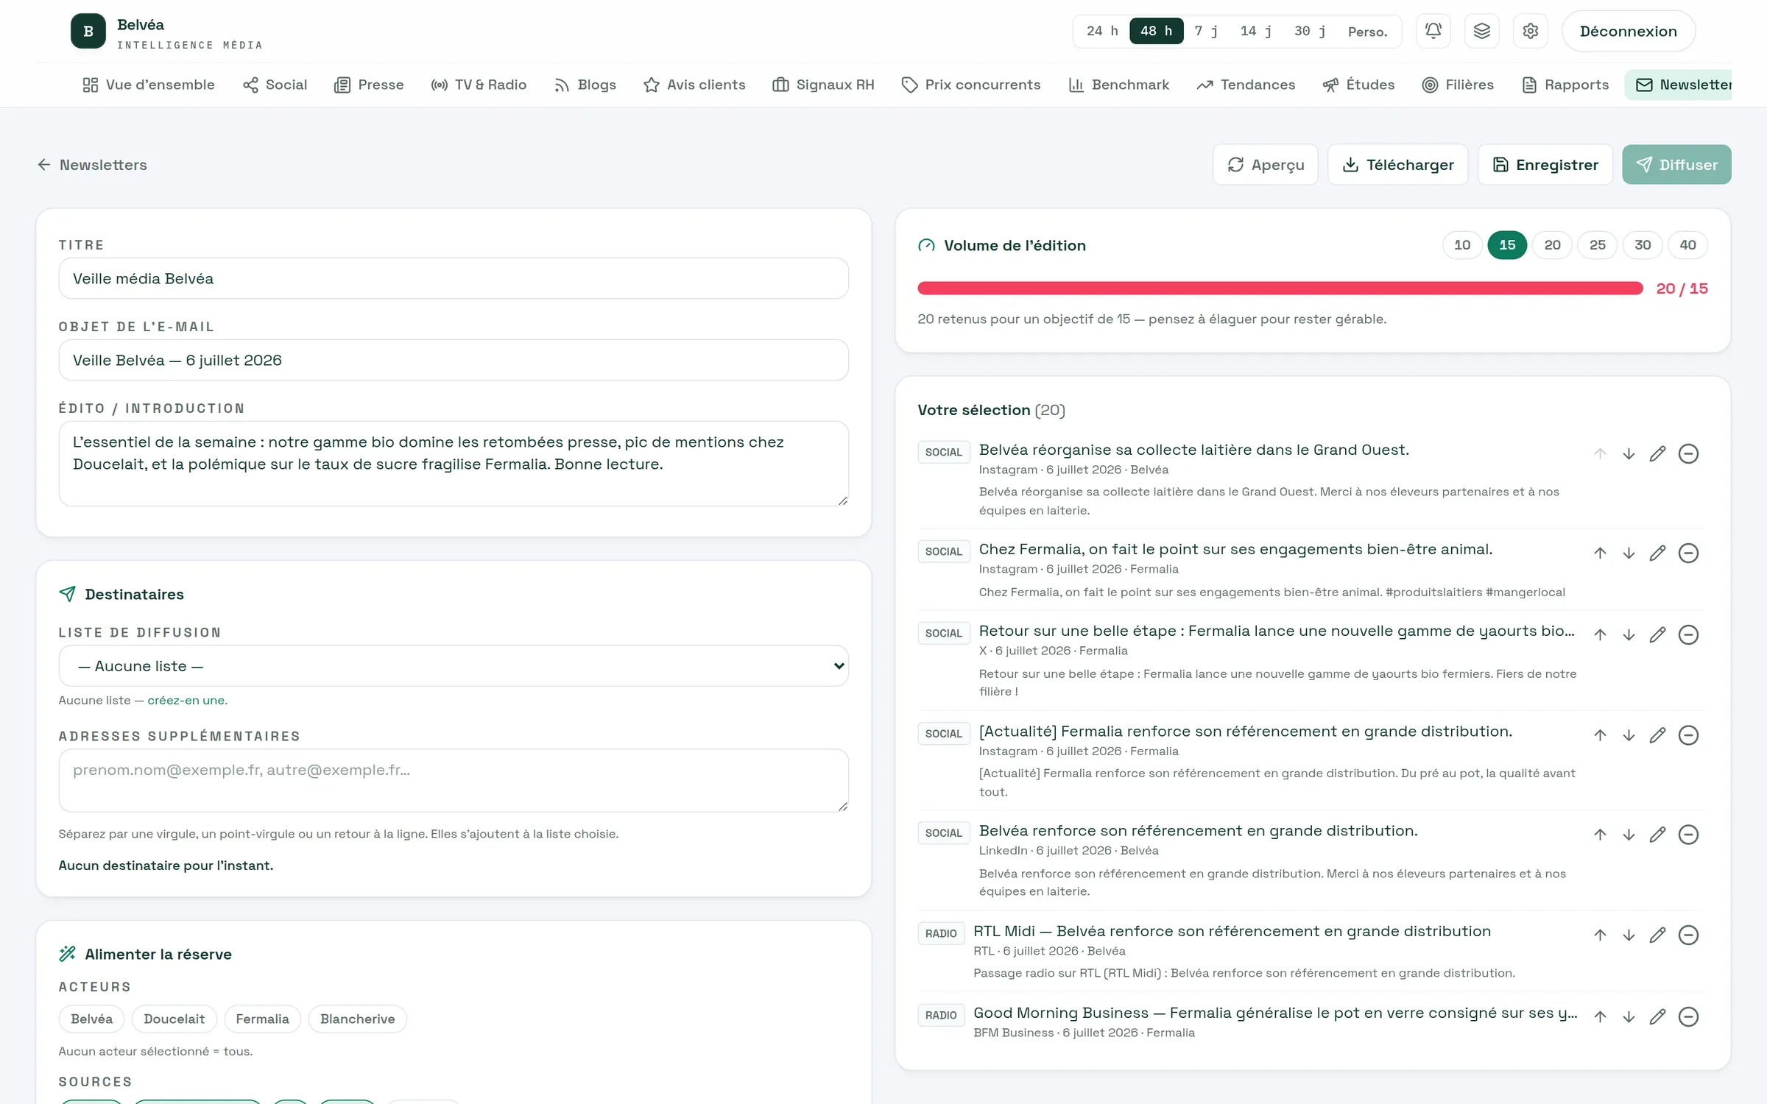The width and height of the screenshot is (1767, 1104).
Task: Move down the [Actualité] Fermalia item
Action: 1629,735
